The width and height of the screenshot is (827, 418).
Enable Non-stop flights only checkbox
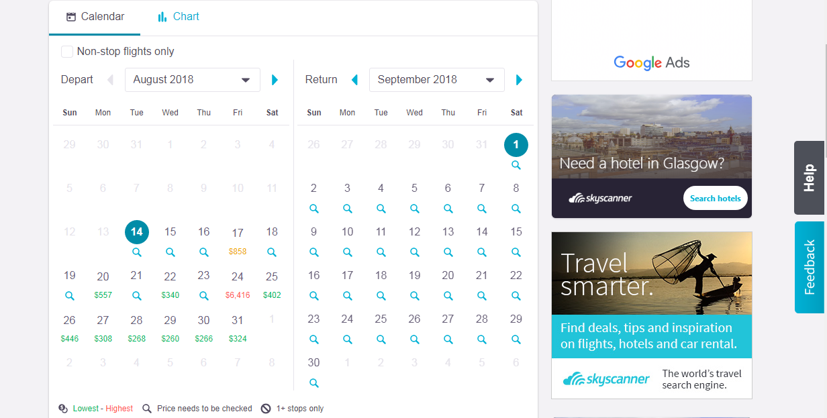pos(67,52)
